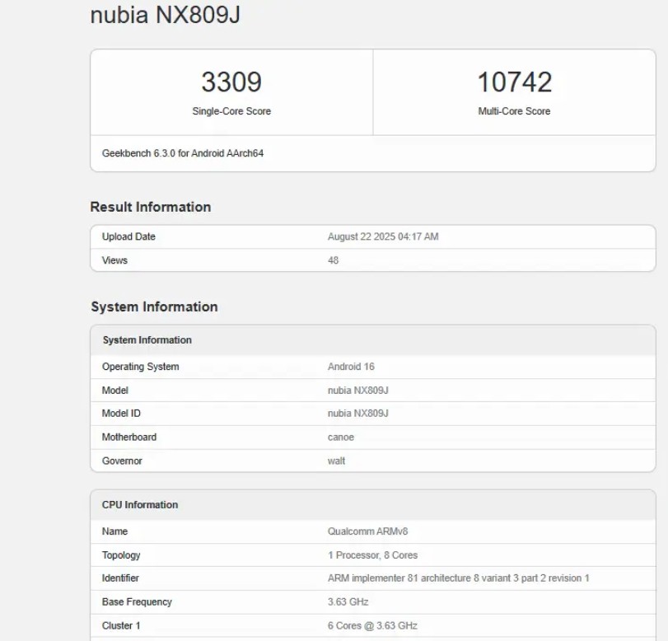
Task: Click the Qualcomm ARMv8 CPU name
Action: (x=367, y=531)
